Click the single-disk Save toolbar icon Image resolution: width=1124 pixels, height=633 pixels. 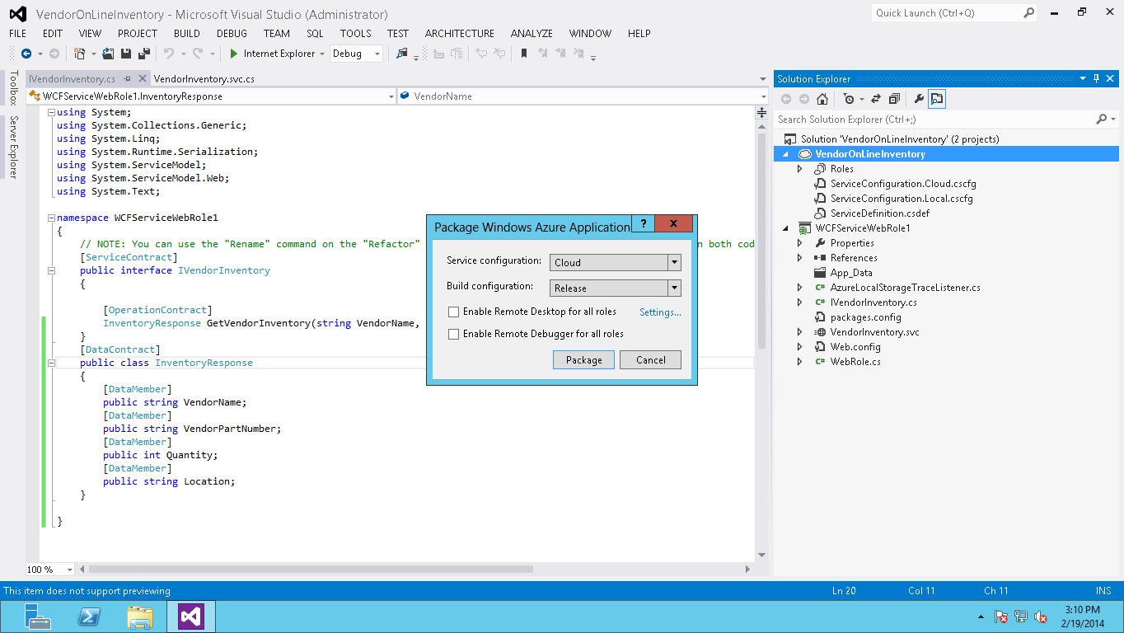[x=126, y=54]
